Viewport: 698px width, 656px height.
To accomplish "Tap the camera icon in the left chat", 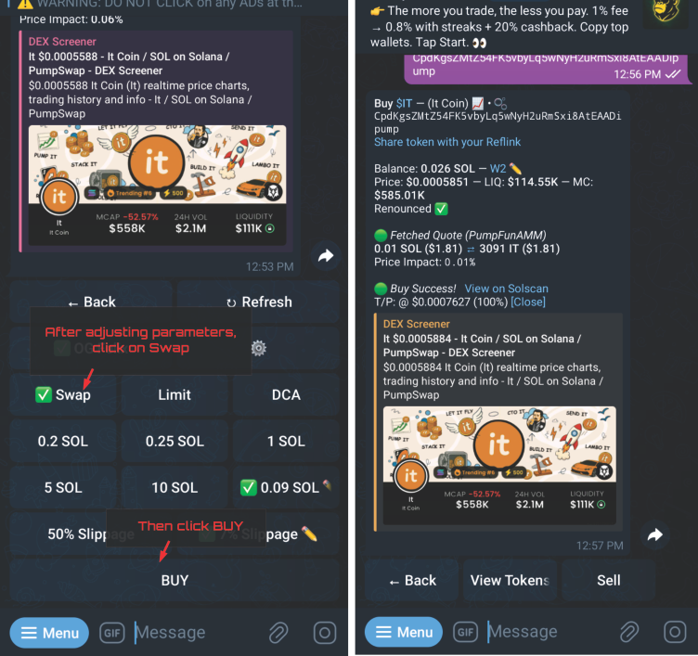I will [x=325, y=633].
